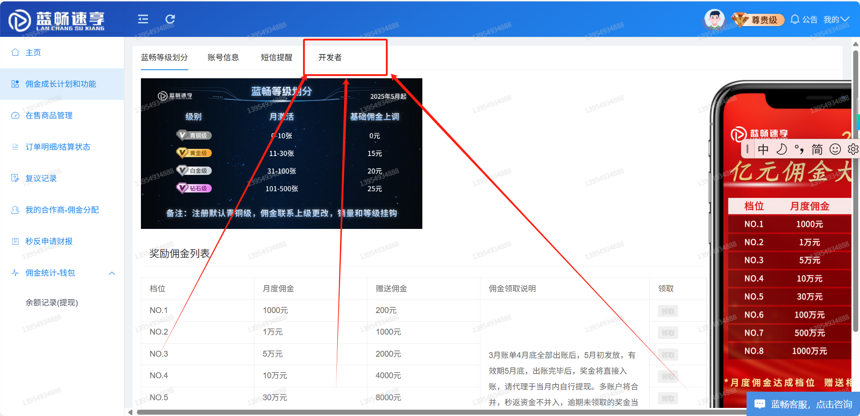Screen dimensions: 860x416
Task: Click the scroll up arrow on vertical scrollbar
Action: (x=855, y=44)
